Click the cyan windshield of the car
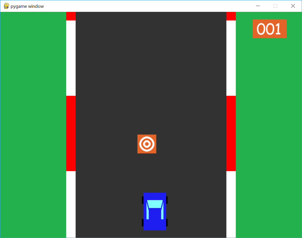Viewport: 302px width, 238px height. 155,204
